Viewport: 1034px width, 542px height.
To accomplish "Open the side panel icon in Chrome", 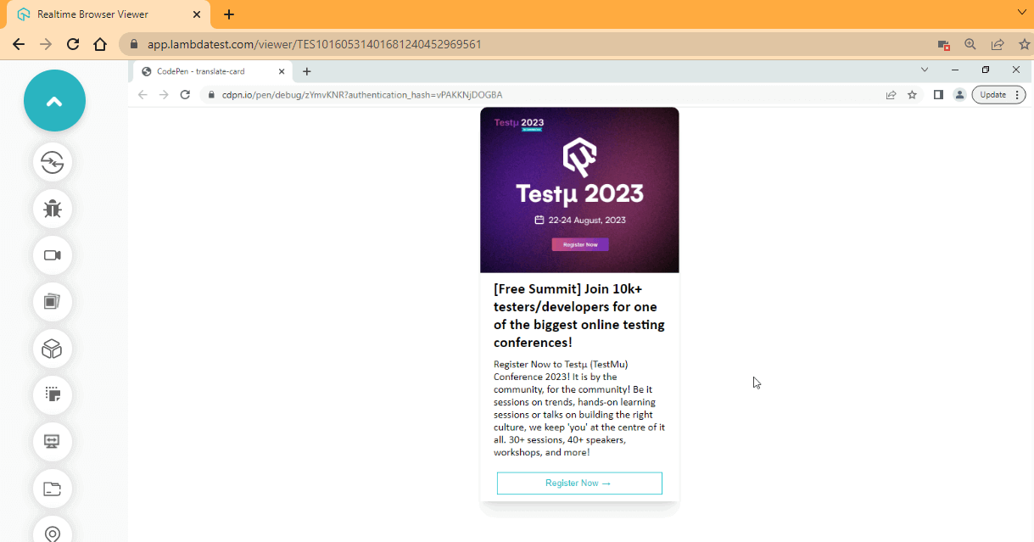I will click(x=938, y=94).
